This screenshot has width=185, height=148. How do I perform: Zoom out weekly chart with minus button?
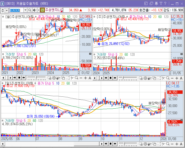coord(172,78)
